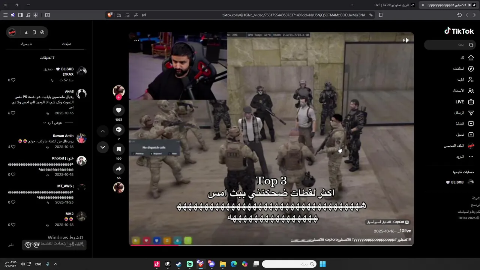This screenshot has height=270, width=480.
Task: Open Steam from taskbar
Action: point(178,264)
